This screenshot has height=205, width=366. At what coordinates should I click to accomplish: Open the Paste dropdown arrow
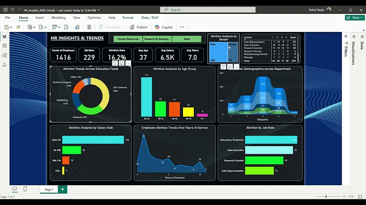click(11, 27)
